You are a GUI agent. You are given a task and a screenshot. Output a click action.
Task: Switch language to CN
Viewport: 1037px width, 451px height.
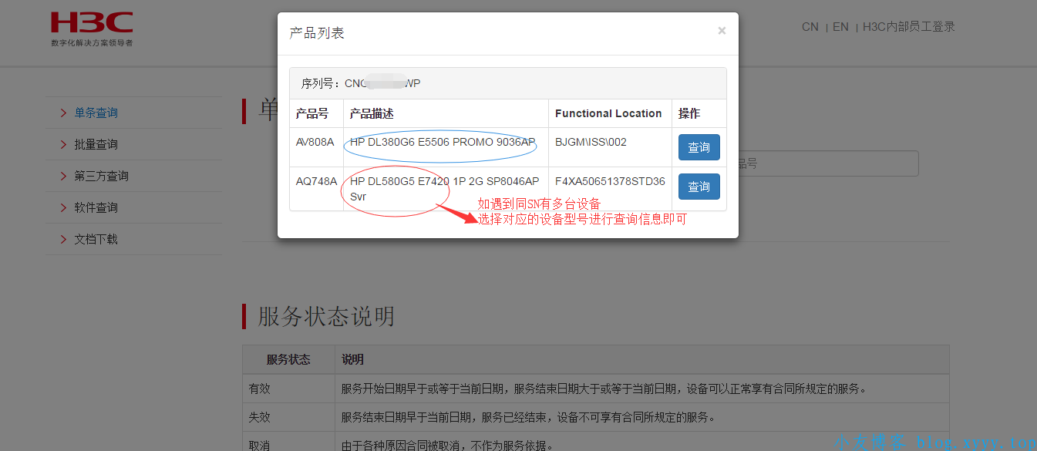tap(810, 27)
